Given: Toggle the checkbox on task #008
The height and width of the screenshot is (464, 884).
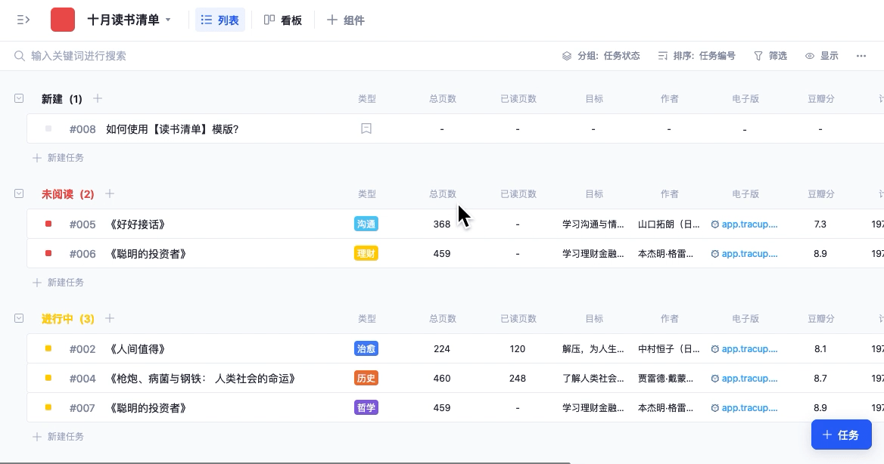Looking at the screenshot, I should click(48, 128).
